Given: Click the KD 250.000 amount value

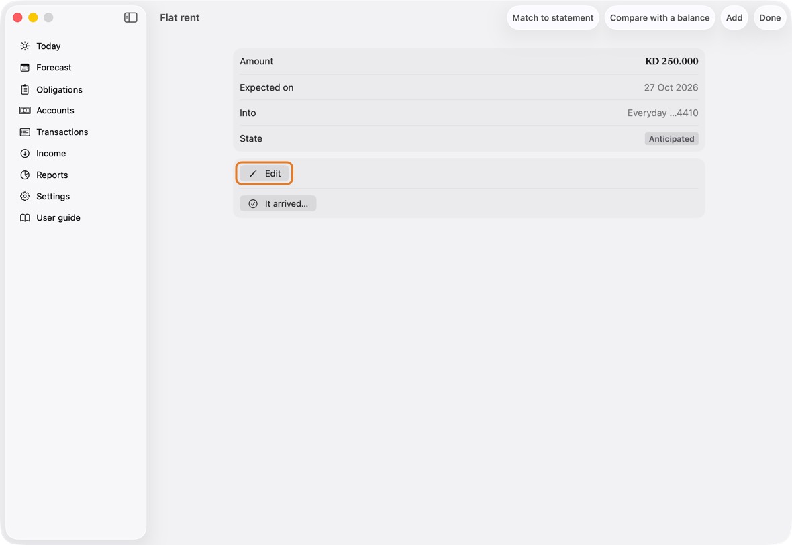Looking at the screenshot, I should tap(671, 61).
